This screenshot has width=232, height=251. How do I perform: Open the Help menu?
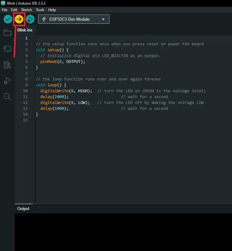pos(52,10)
